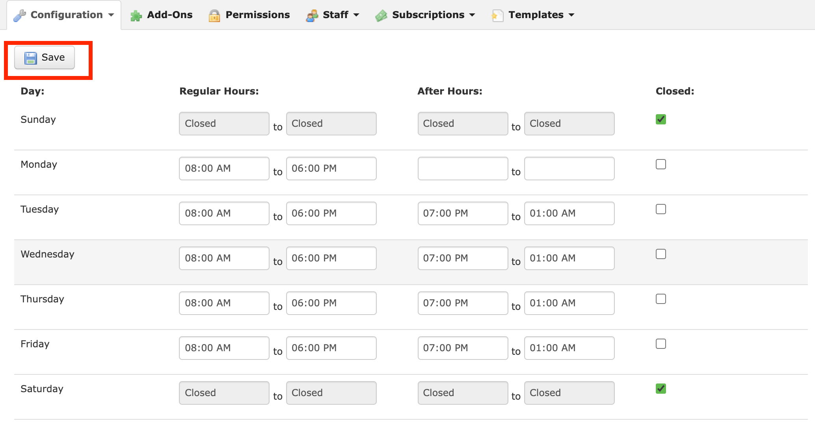Open the Add-Ons tab
815x426 pixels.
(169, 15)
